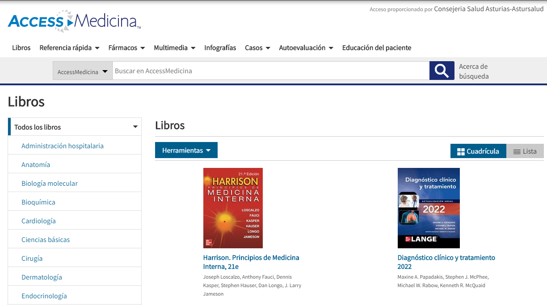Select the Anatomía category
Viewport: 547px width, 305px height.
(36, 165)
